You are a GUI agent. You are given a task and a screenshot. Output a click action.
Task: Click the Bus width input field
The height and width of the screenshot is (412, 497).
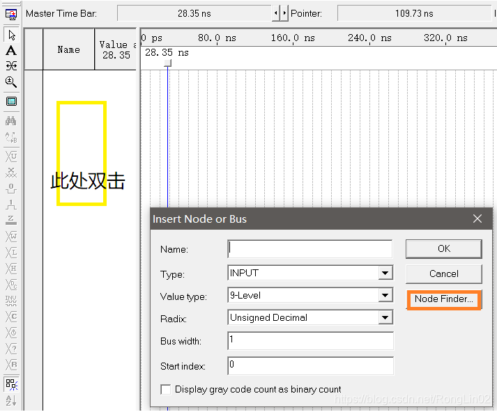pyautogui.click(x=310, y=341)
